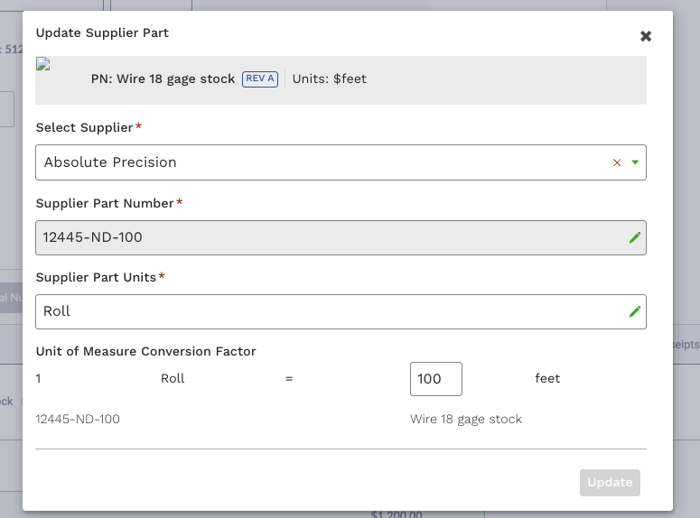Open the Select Supplier combo box

coord(341,162)
